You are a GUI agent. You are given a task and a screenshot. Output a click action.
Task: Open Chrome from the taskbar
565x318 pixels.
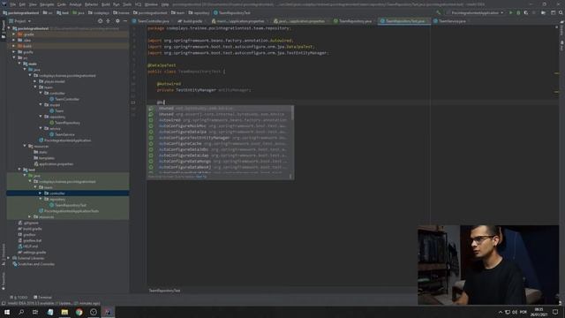pos(79,312)
